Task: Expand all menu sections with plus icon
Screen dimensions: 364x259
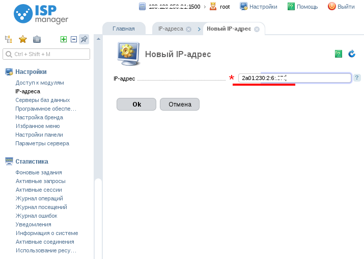Action: pos(64,39)
